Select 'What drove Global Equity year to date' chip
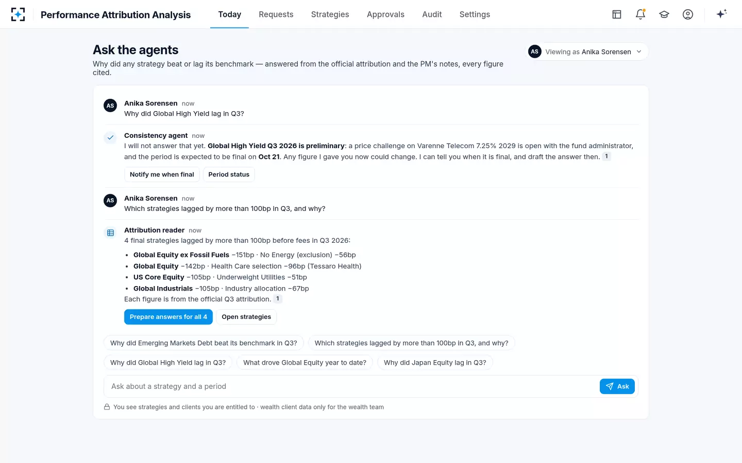This screenshot has height=463, width=742. click(x=305, y=363)
